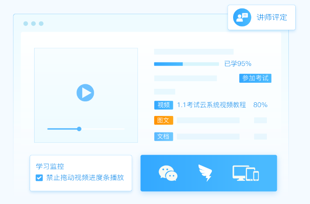
Task: Select the DingTalk wing icon
Action: (205, 173)
